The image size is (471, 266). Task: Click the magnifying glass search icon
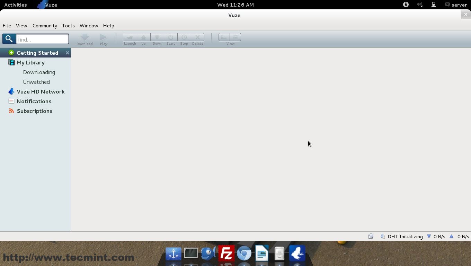coord(9,39)
